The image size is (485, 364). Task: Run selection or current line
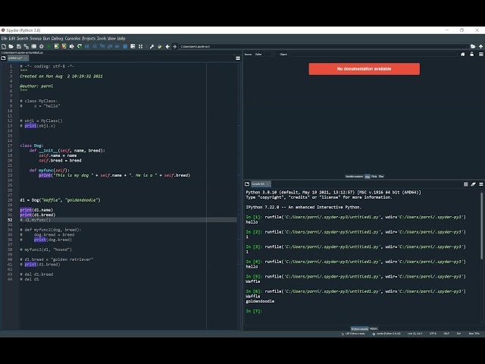(72, 46)
